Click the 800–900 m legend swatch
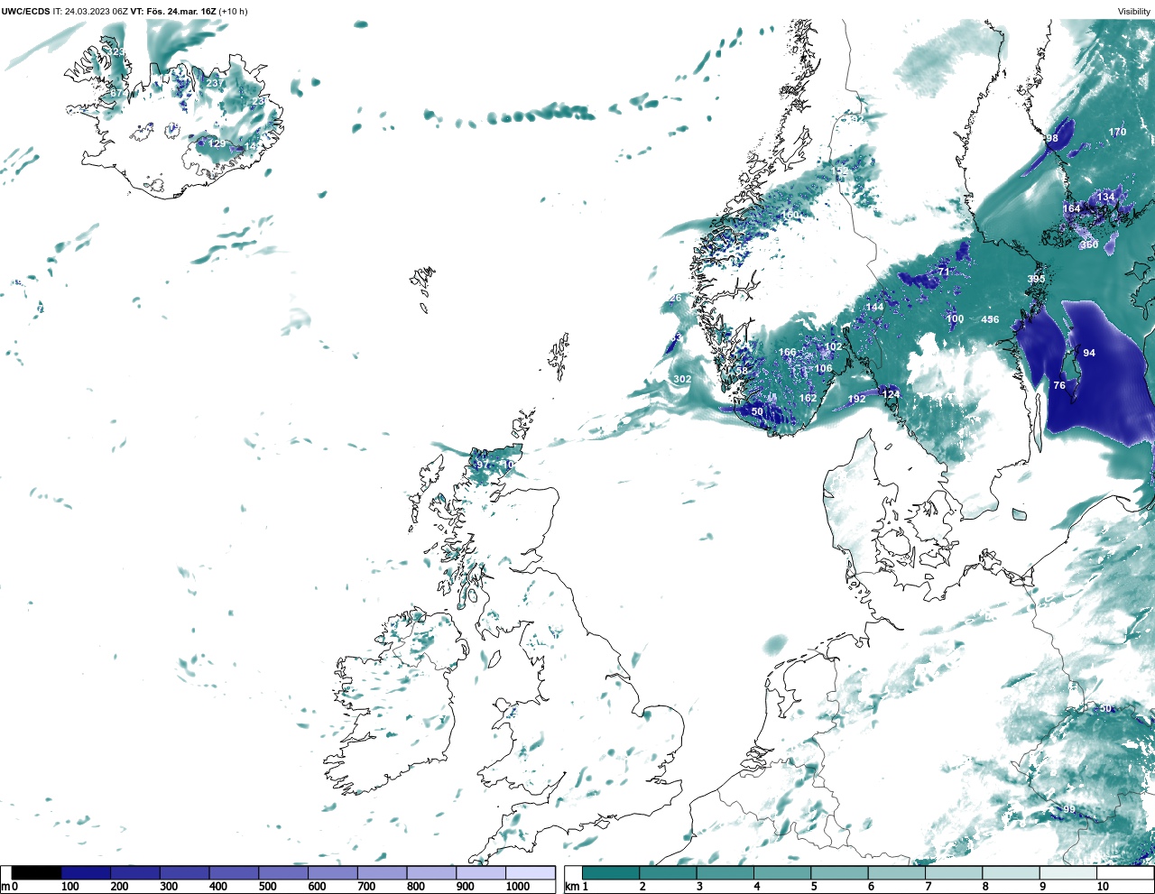Viewport: 1155px width, 894px height. pyautogui.click(x=431, y=873)
